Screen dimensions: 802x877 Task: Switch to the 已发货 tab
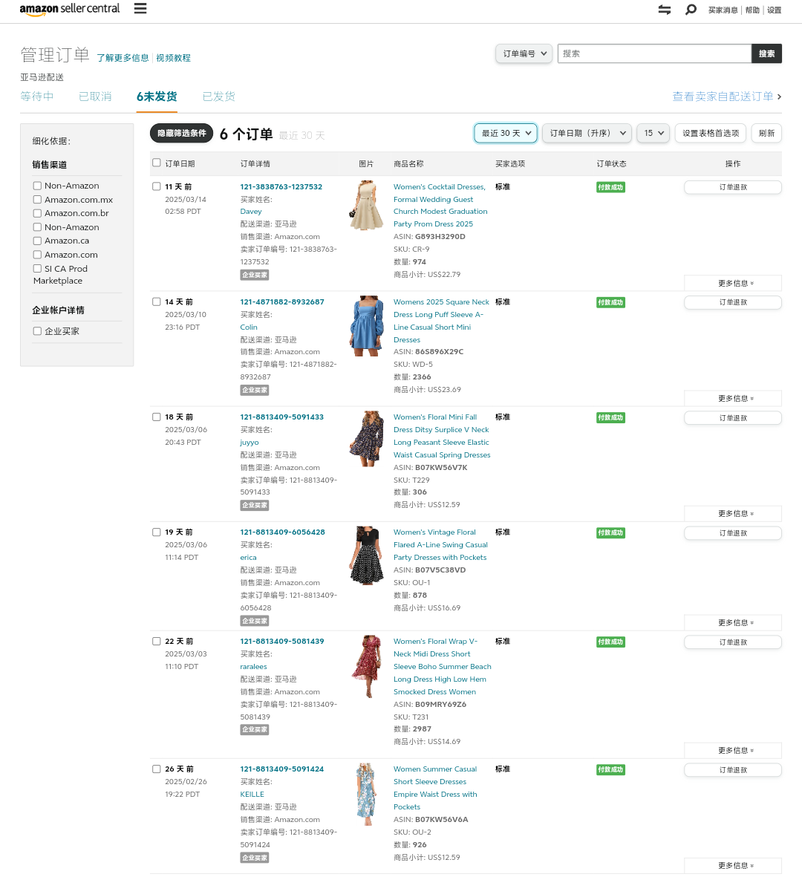[x=218, y=97]
